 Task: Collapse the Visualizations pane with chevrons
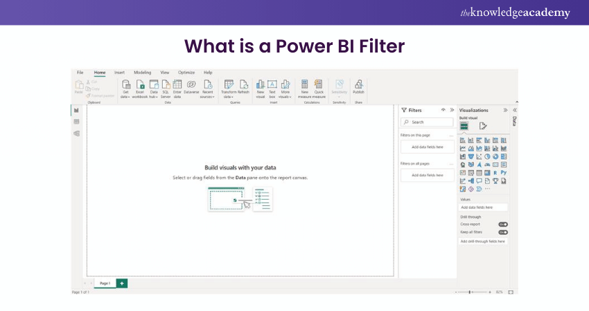coord(505,110)
